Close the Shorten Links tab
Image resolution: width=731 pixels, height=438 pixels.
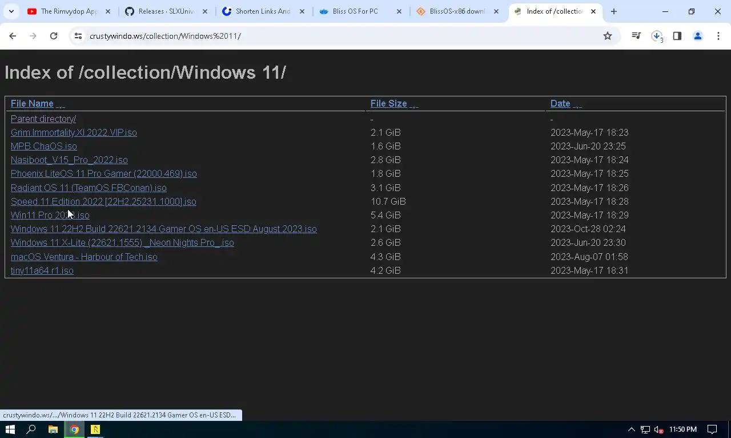(x=302, y=11)
